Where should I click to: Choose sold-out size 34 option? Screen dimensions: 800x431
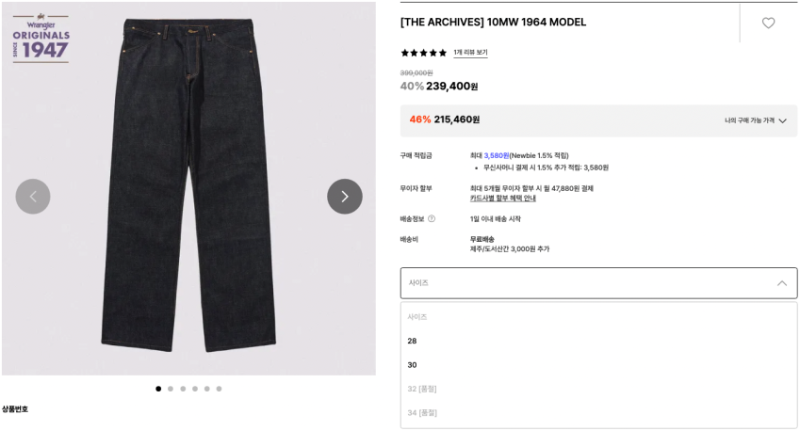pos(598,413)
